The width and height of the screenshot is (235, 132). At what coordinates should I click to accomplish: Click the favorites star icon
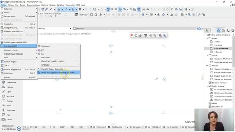pyautogui.click(x=131, y=9)
